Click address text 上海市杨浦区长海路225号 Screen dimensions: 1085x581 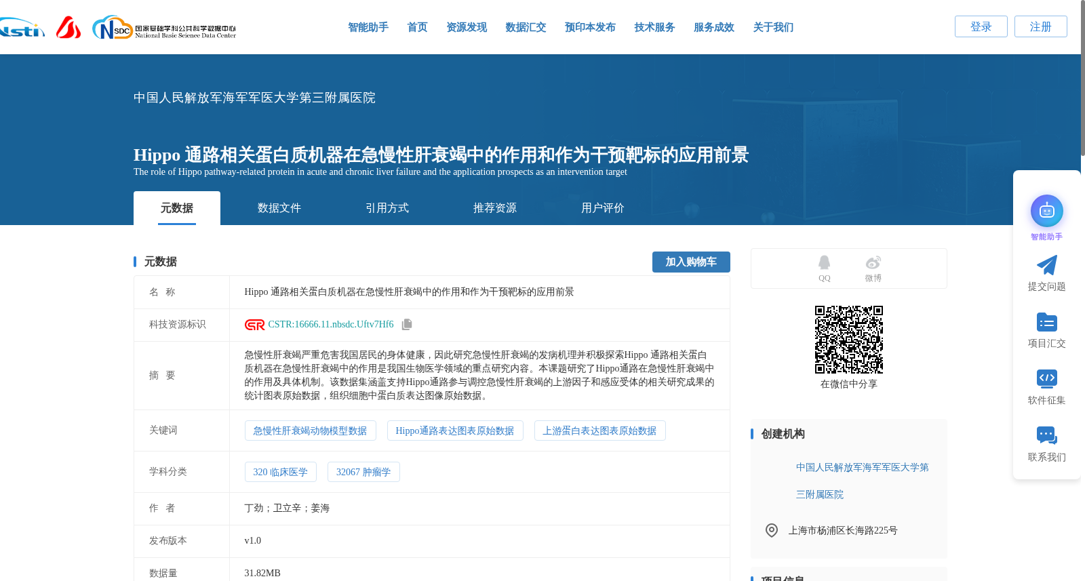842,530
